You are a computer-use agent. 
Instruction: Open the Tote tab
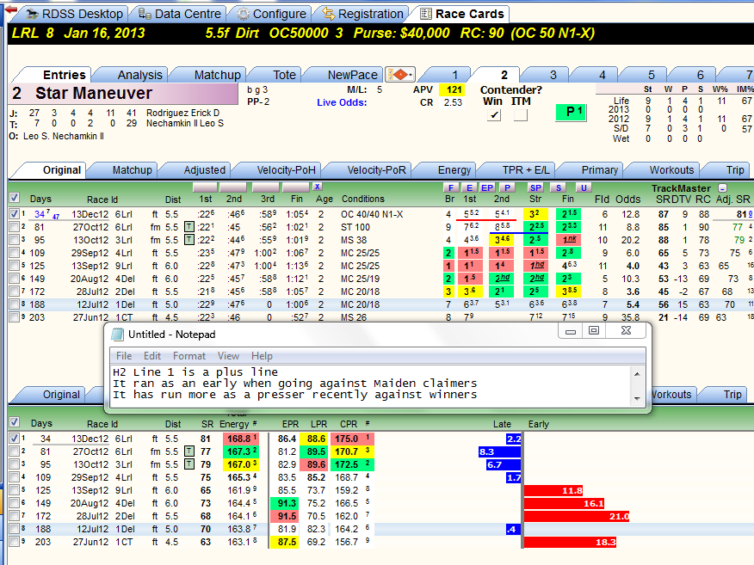[284, 75]
